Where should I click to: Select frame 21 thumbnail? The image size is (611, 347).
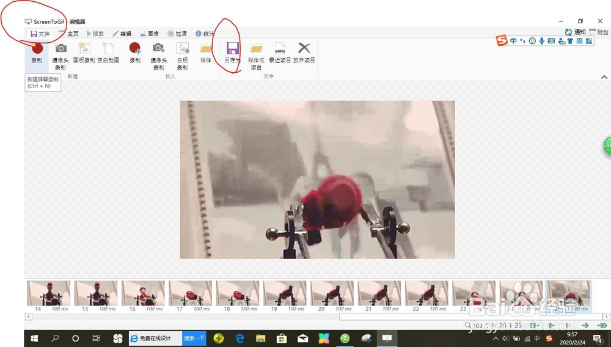coord(379,296)
